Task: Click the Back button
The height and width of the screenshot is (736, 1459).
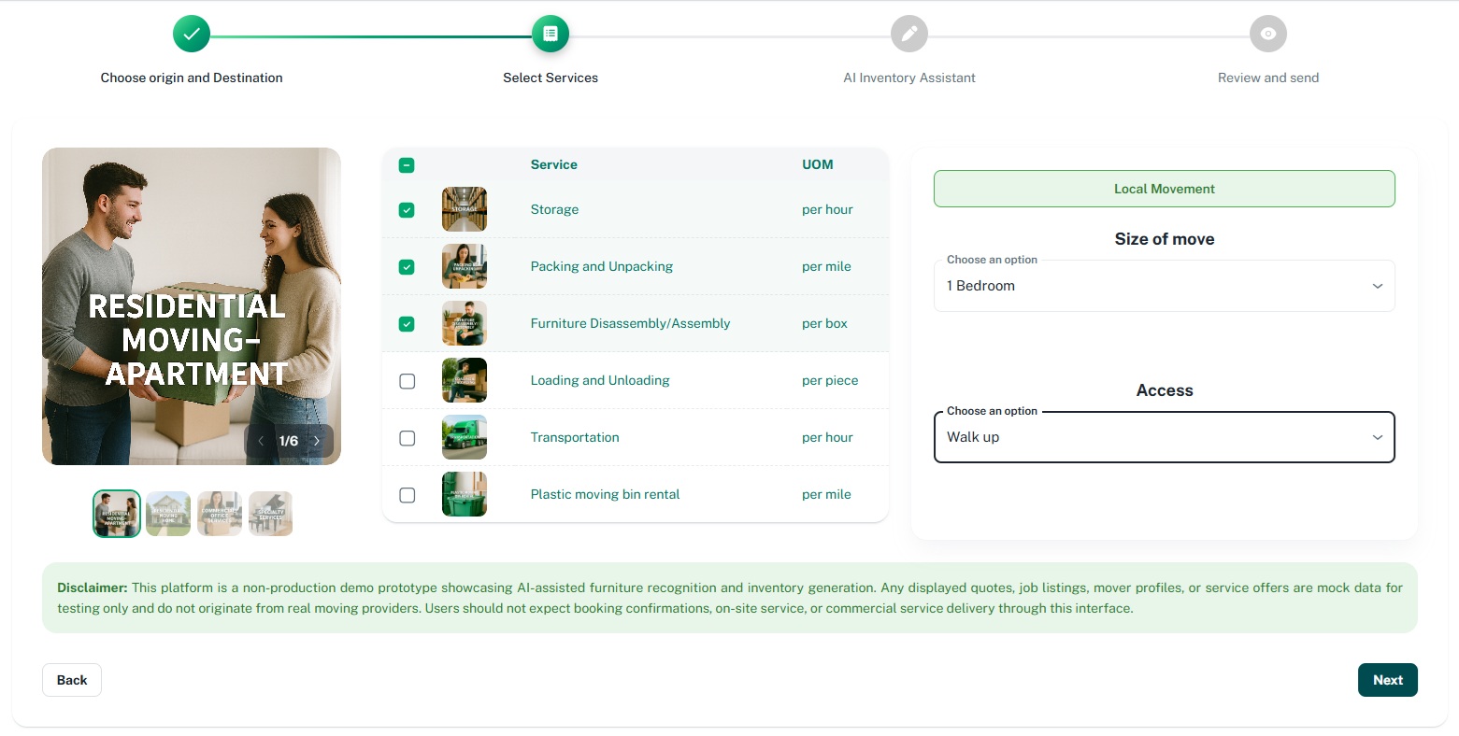Action: point(72,680)
